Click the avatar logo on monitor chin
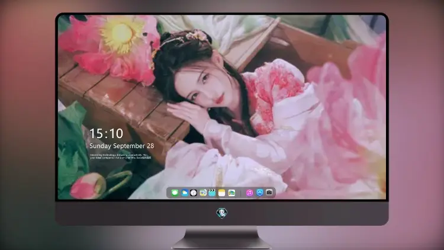Image resolution: width=444 pixels, height=250 pixels. click(222, 213)
